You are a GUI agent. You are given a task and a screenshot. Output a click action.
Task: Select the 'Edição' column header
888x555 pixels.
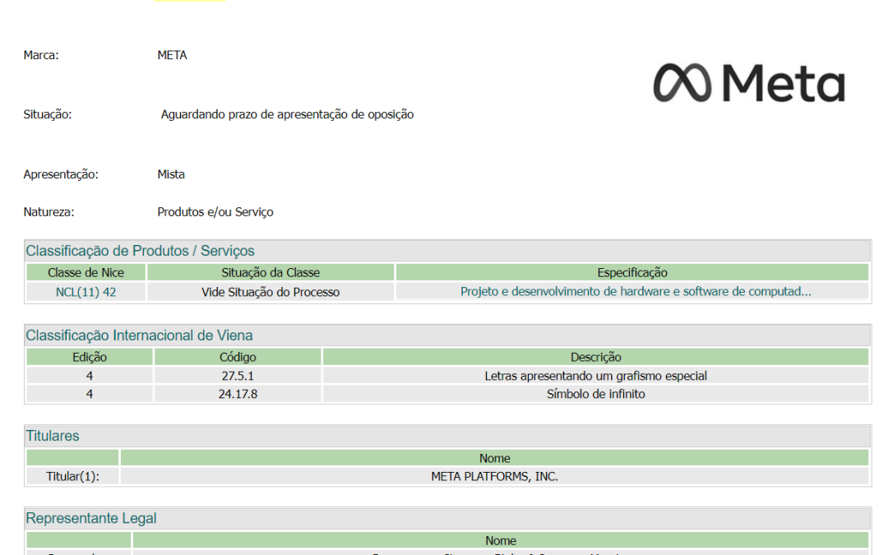tap(90, 358)
